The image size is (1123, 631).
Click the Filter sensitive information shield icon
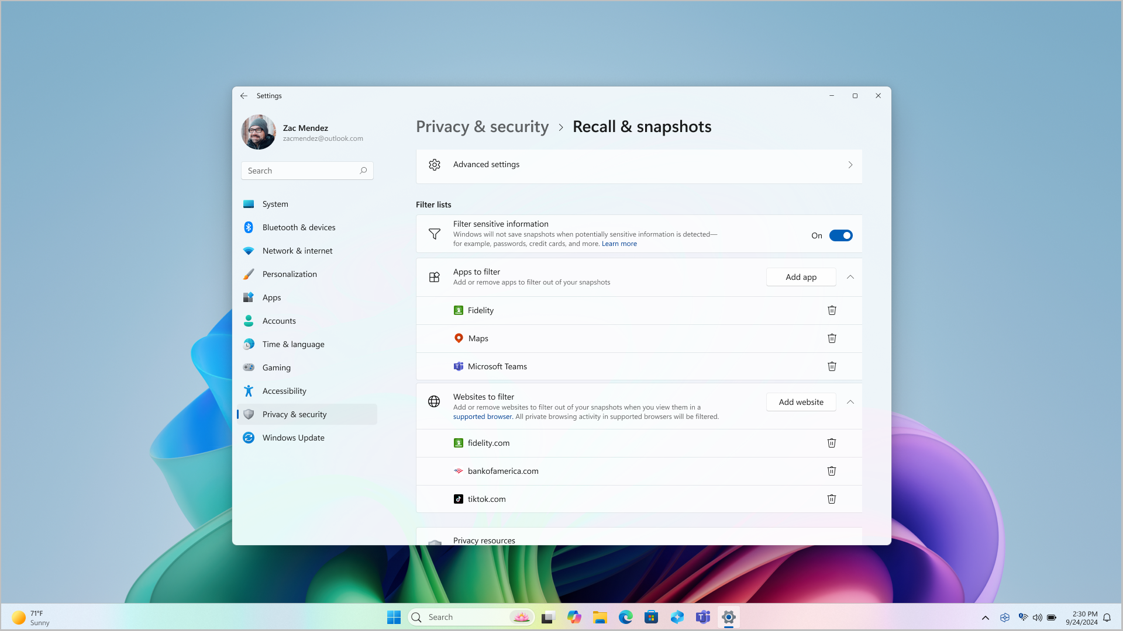pos(434,234)
